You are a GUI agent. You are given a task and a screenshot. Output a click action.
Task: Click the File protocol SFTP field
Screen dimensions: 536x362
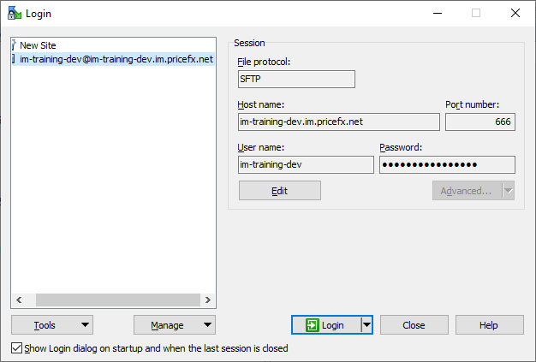click(296, 79)
